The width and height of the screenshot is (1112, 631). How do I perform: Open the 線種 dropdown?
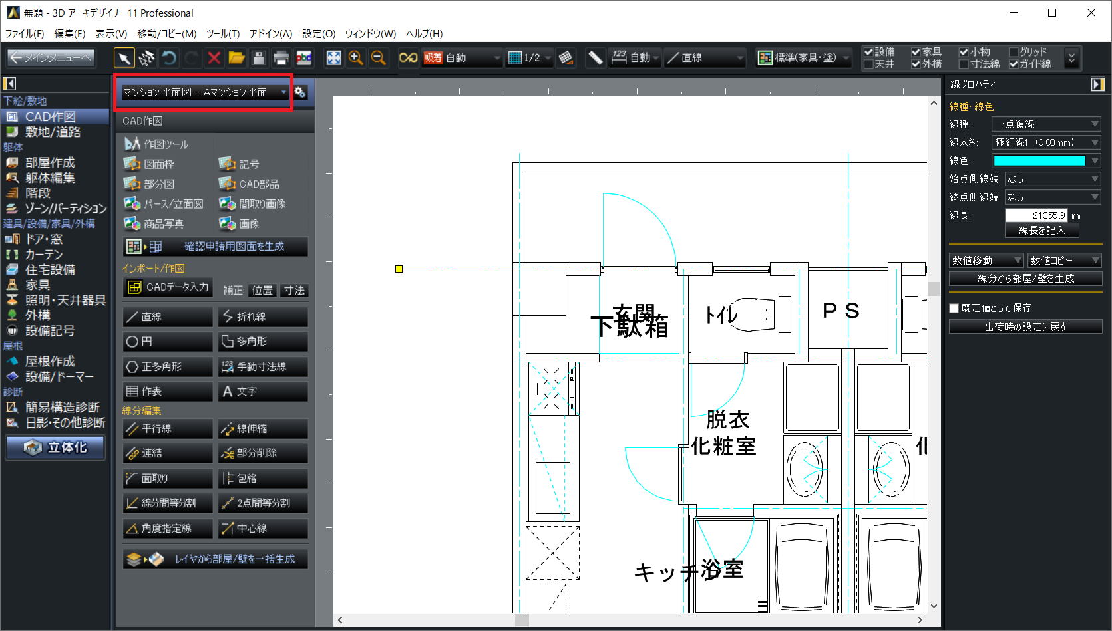click(x=1045, y=124)
